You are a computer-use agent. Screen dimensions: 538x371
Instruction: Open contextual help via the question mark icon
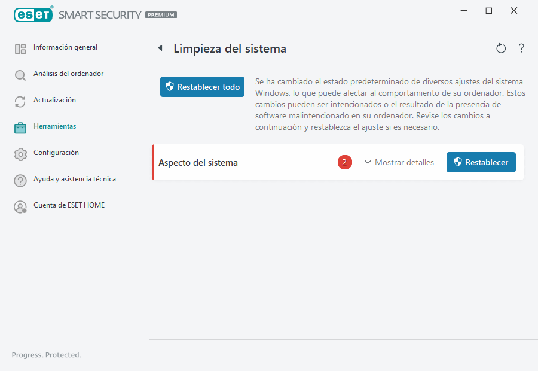pyautogui.click(x=521, y=48)
